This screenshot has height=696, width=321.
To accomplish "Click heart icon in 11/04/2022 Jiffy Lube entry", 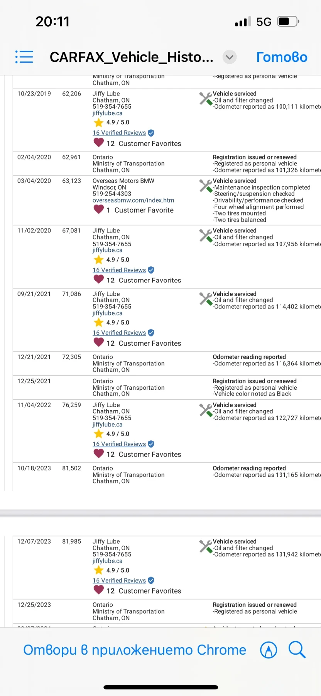I will [99, 454].
